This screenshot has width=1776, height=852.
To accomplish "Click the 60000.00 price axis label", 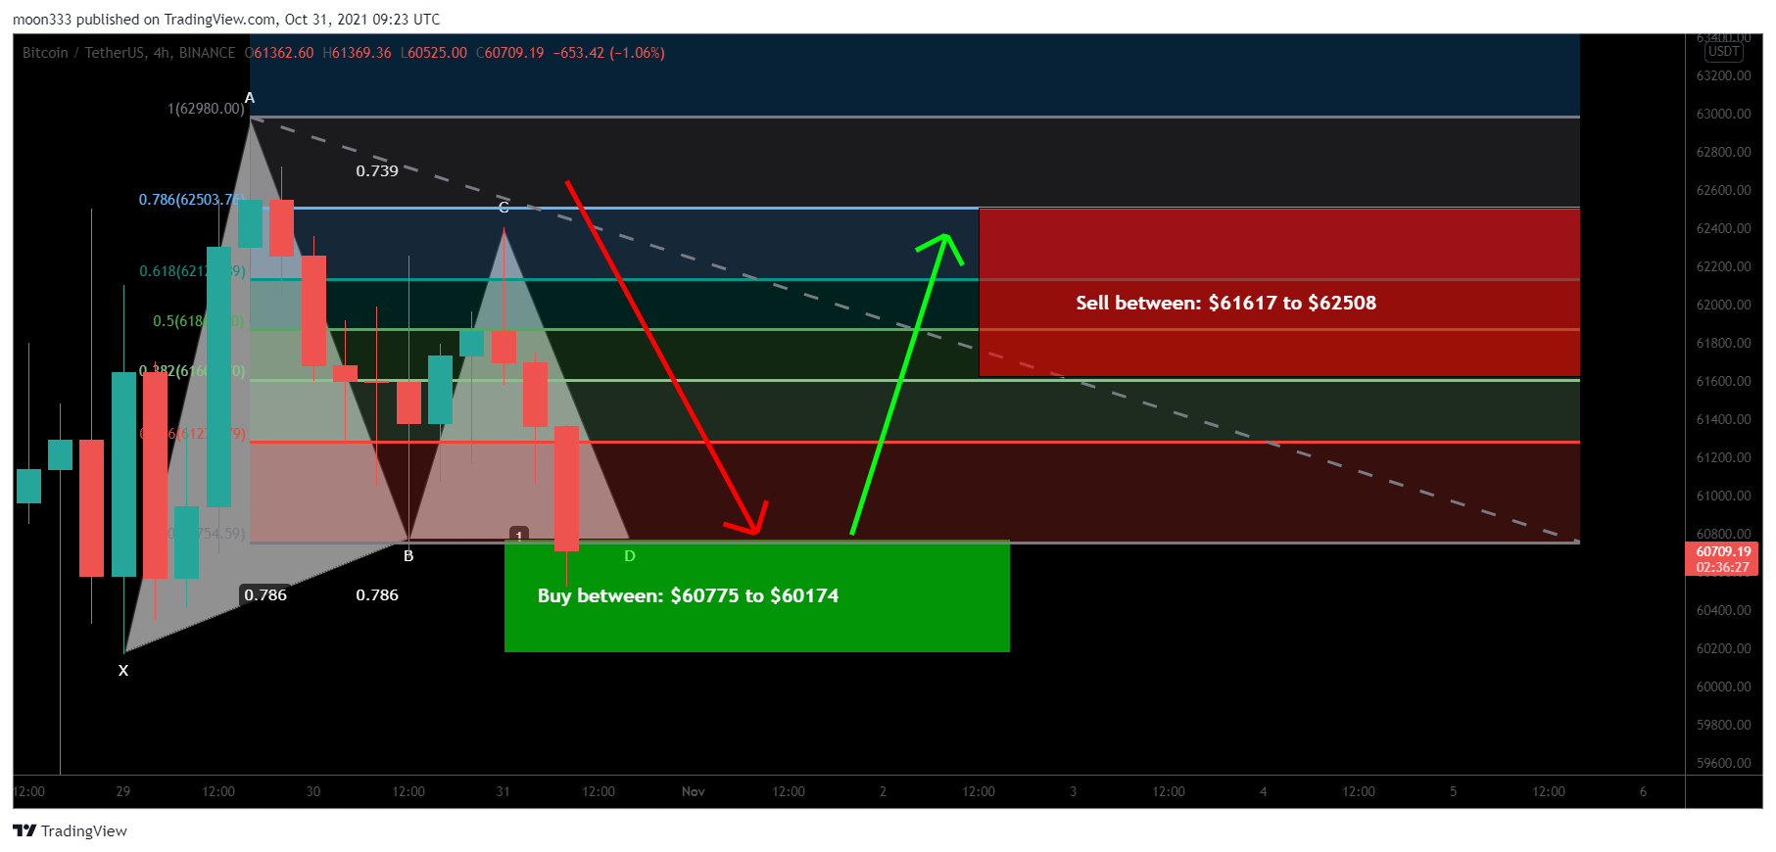I will pos(1723,686).
